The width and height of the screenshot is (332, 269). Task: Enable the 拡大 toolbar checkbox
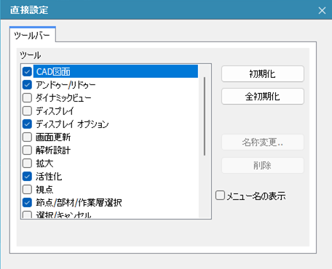pos(27,164)
